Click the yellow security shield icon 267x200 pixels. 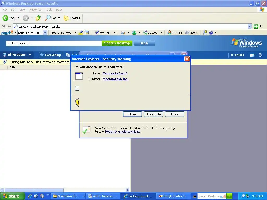click(x=77, y=102)
